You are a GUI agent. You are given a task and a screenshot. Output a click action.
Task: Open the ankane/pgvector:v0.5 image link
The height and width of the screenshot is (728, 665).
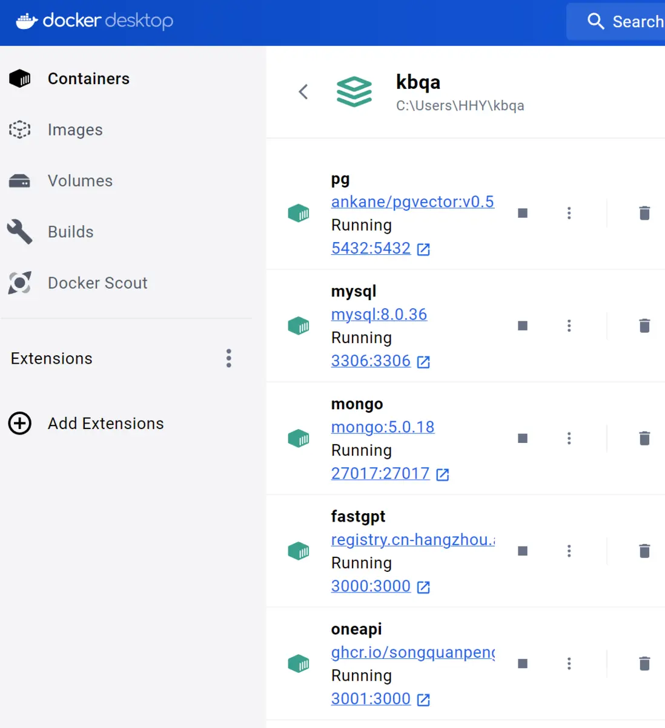tap(412, 202)
